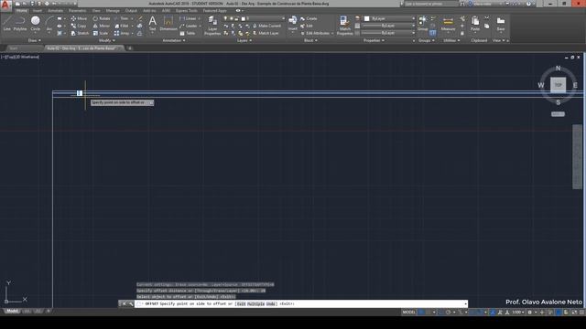Activate the Stretch command
586x329 pixels.
80,33
